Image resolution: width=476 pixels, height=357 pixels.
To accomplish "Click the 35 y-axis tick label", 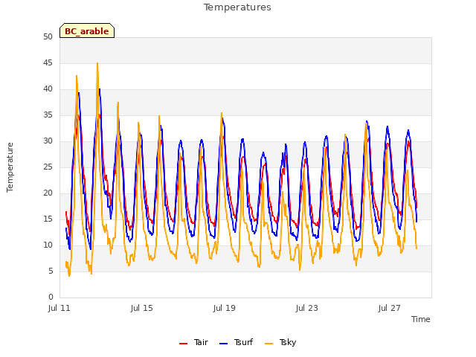I will click(x=48, y=115).
